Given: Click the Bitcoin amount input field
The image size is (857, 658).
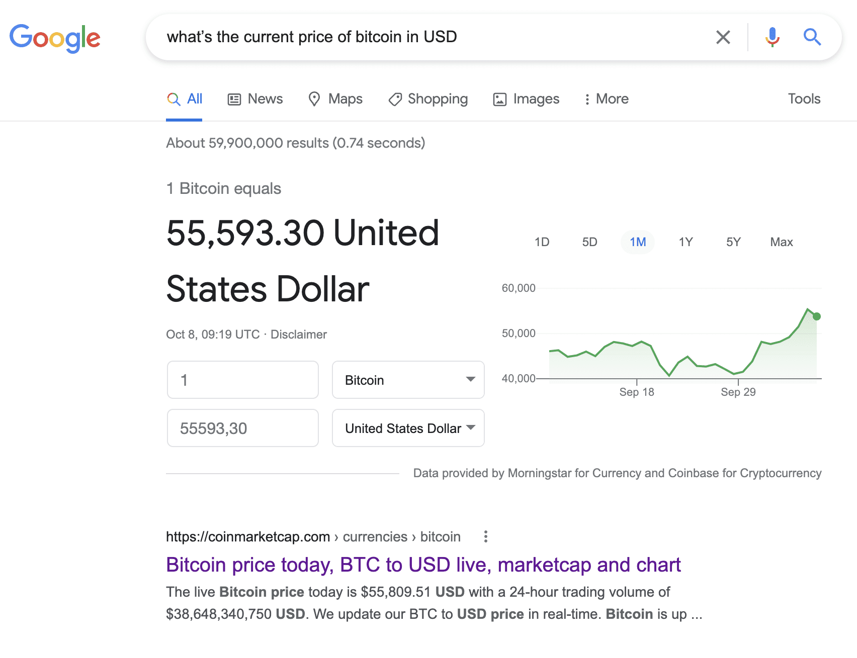Looking at the screenshot, I should (x=242, y=380).
